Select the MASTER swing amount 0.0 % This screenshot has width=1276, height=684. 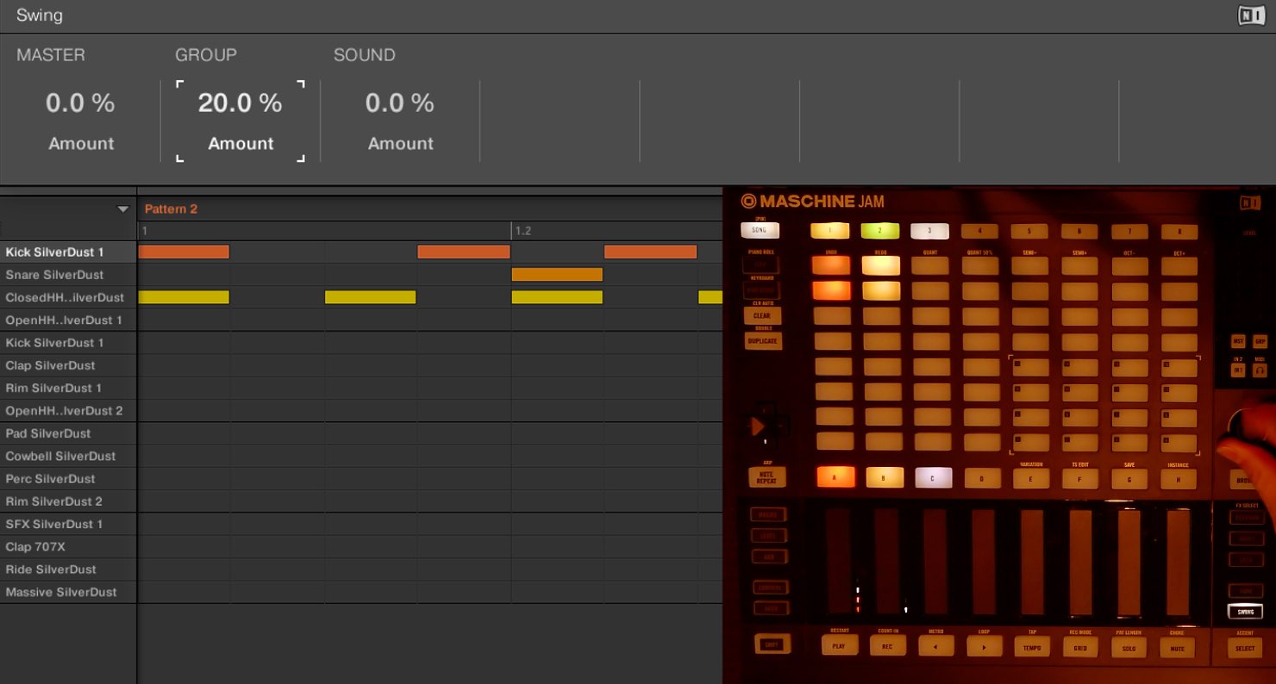click(80, 103)
